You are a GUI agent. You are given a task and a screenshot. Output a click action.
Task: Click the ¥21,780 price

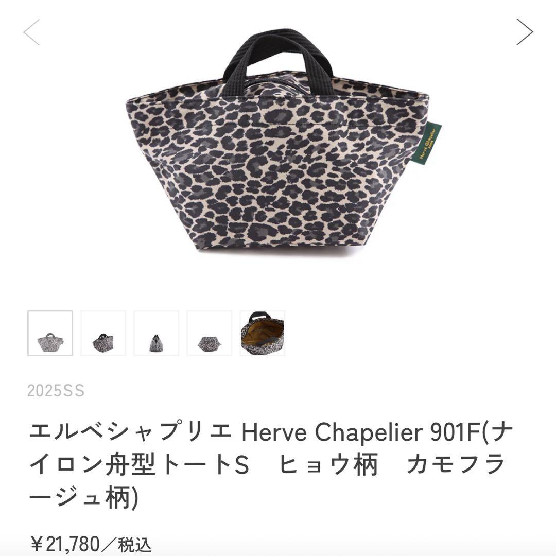coord(65,545)
